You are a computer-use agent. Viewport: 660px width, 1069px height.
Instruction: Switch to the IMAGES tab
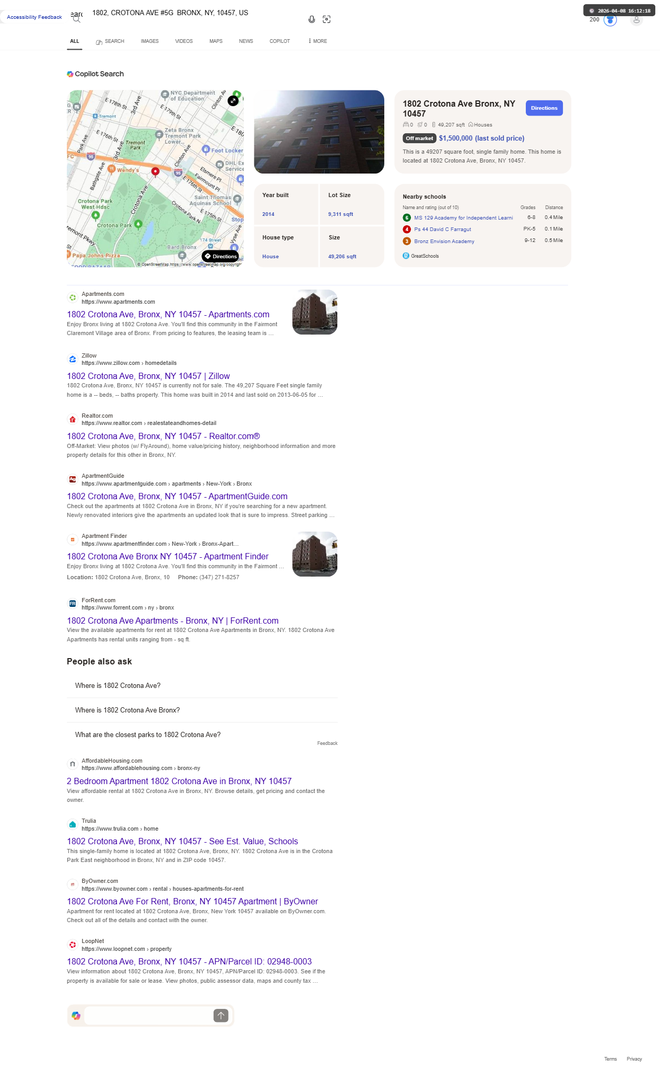click(150, 41)
